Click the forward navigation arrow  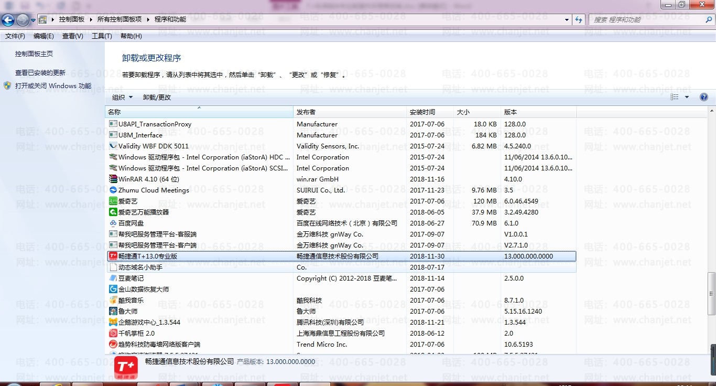pyautogui.click(x=23, y=20)
